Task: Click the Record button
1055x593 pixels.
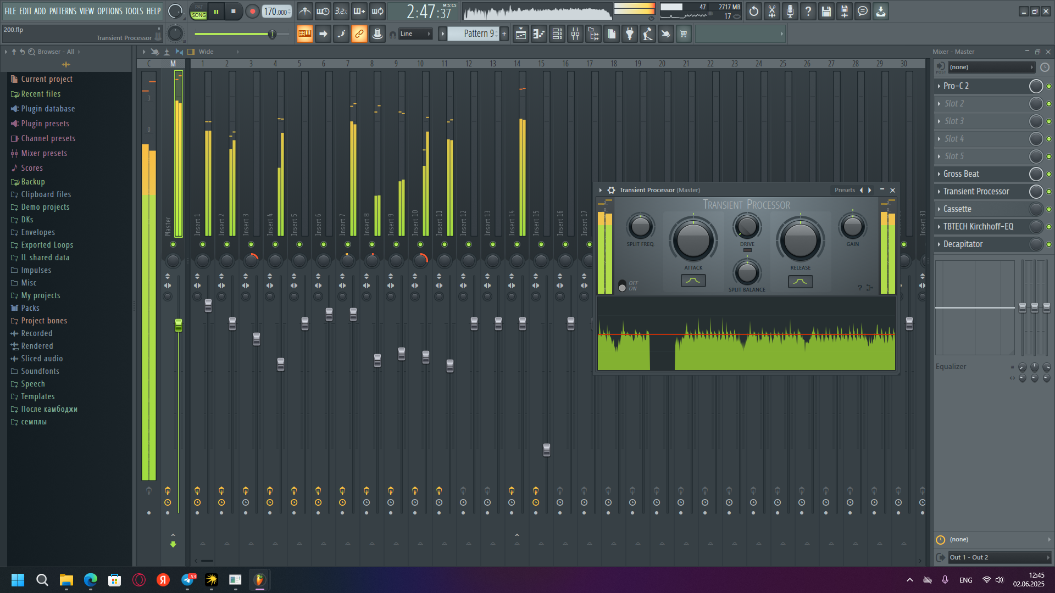Action: point(252,11)
